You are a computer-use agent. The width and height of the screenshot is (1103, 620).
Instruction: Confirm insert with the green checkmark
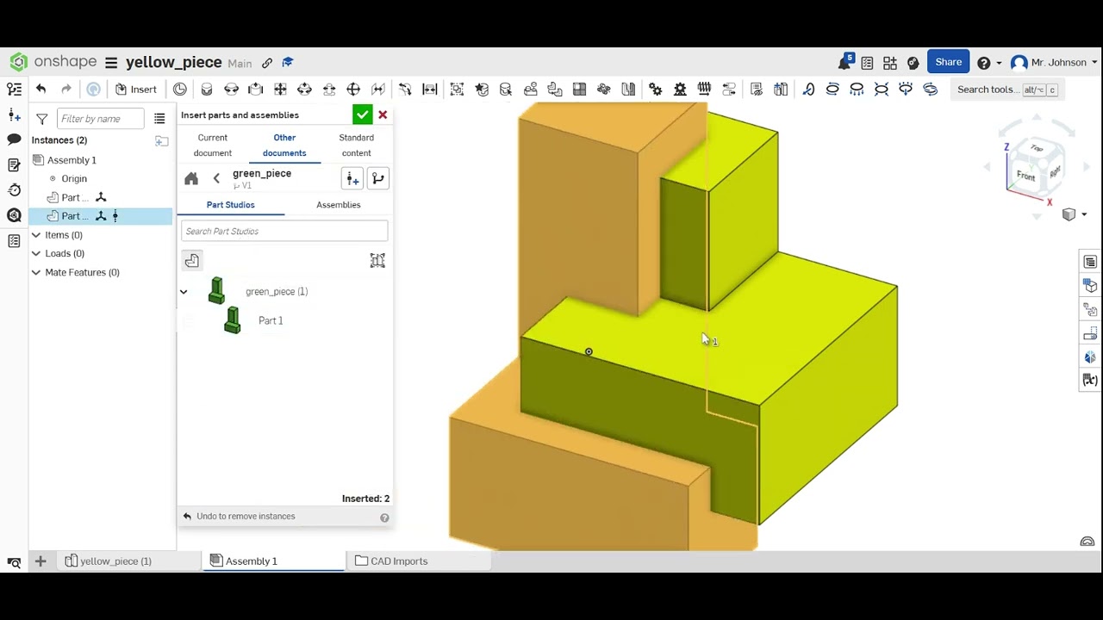tap(362, 115)
